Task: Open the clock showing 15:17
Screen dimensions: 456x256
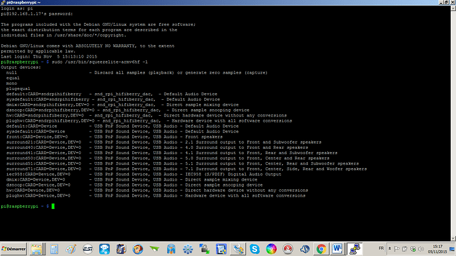Action: pyautogui.click(x=437, y=249)
